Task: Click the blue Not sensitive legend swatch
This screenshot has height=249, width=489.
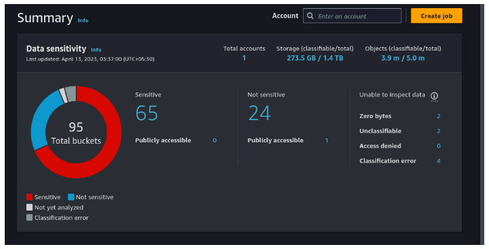Action: (x=71, y=197)
